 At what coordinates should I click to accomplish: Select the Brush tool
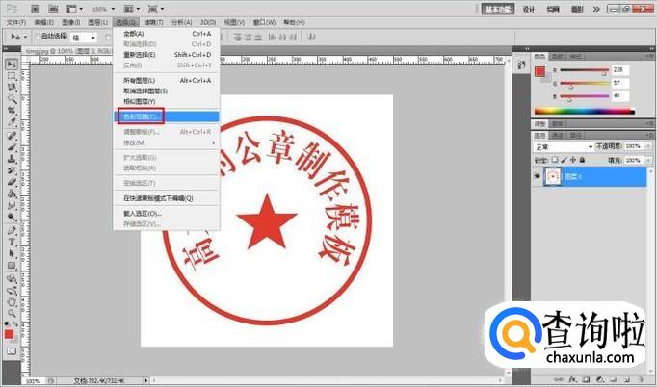12,147
